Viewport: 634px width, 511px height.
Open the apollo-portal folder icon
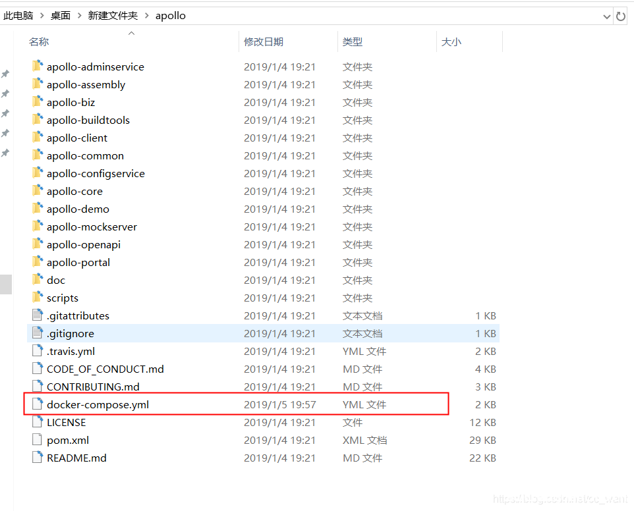coord(38,261)
